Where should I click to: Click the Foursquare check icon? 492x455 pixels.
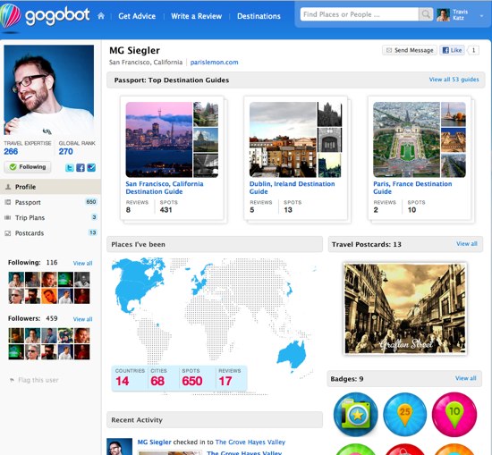[91, 168]
